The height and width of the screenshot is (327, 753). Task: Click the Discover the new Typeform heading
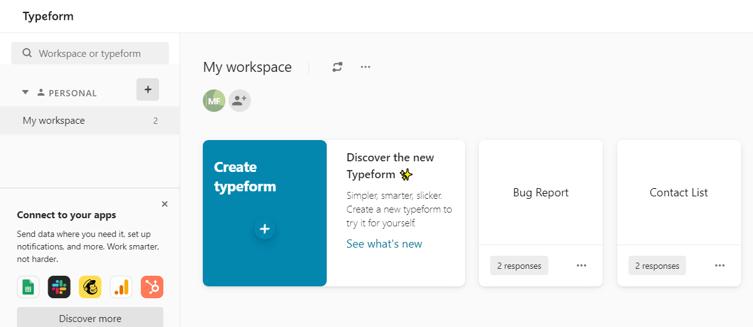pyautogui.click(x=391, y=166)
